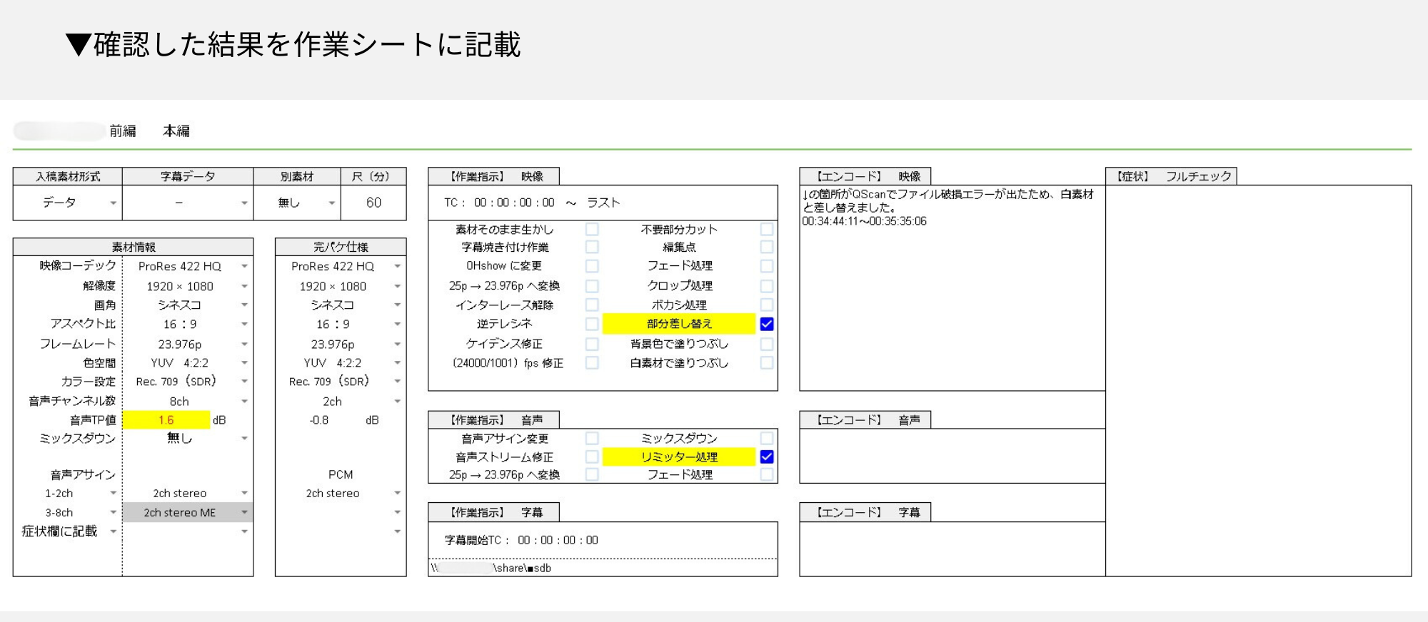The image size is (1428, 622).
Task: Click the 完パケ仕様 -0.8 dB value
Action: point(319,420)
